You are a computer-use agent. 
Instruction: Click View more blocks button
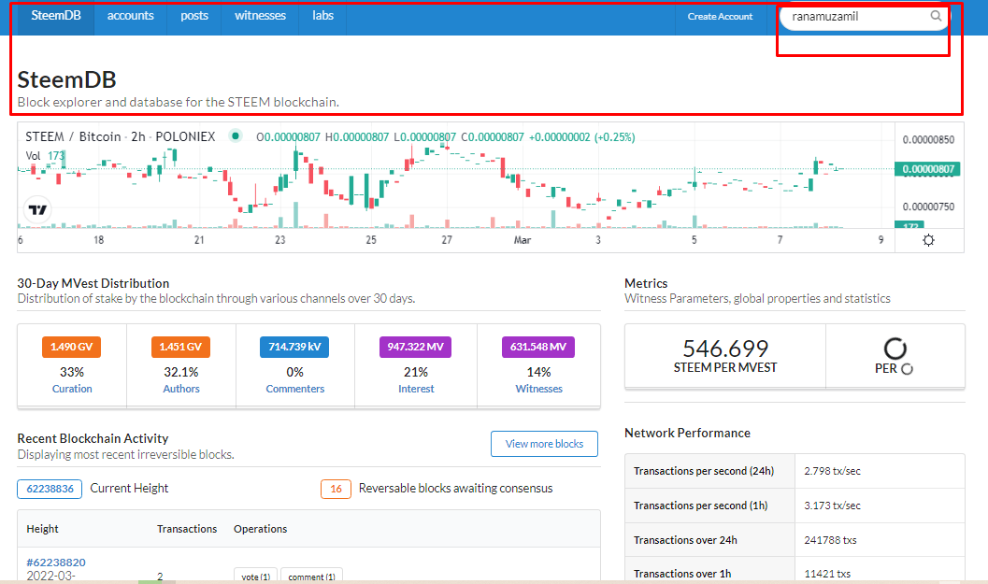tap(544, 444)
